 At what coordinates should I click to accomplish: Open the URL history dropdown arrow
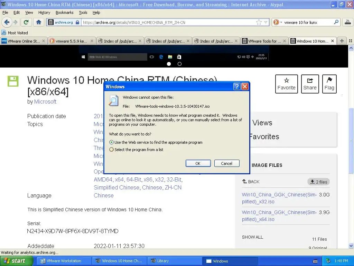266,22
